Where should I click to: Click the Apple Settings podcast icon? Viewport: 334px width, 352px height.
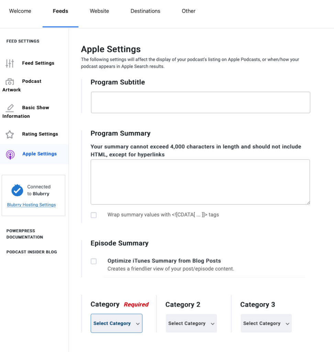(x=10, y=155)
